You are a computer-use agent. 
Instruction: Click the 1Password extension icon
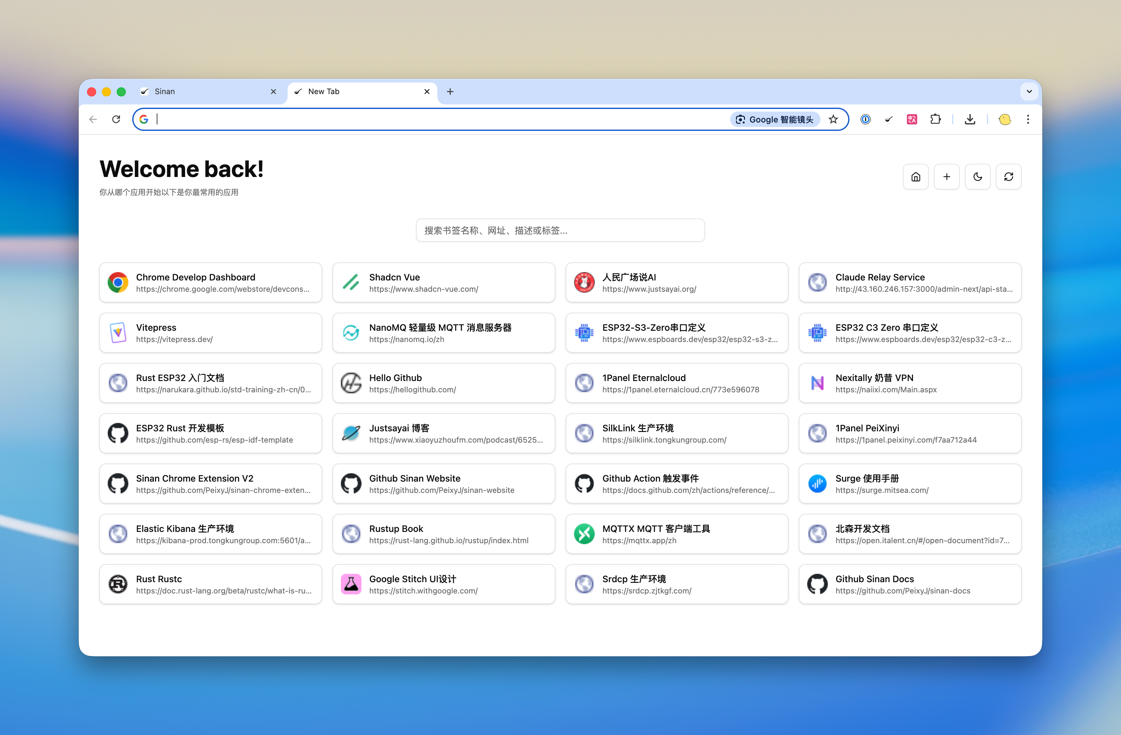[x=865, y=119]
